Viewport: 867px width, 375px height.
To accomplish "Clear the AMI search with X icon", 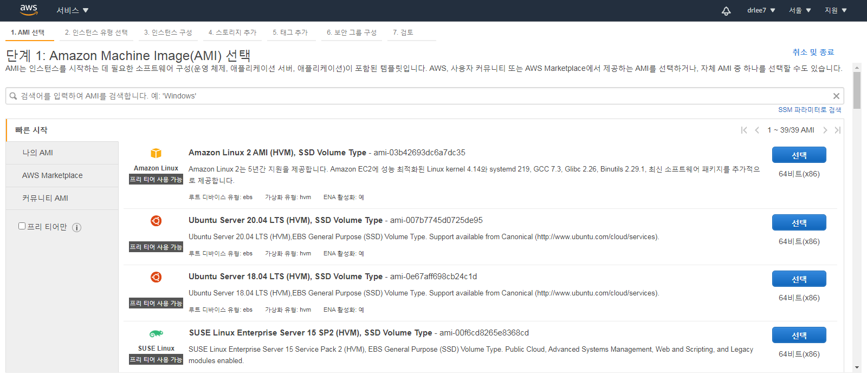I will [x=836, y=96].
